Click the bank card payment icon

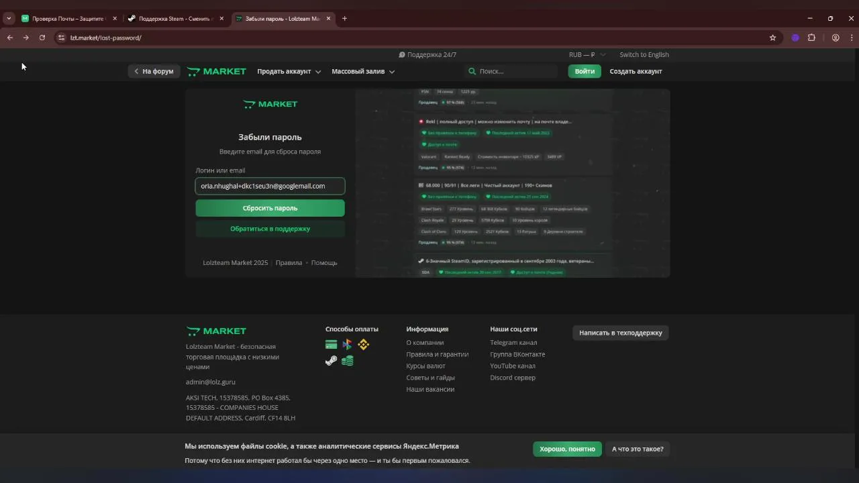(331, 345)
